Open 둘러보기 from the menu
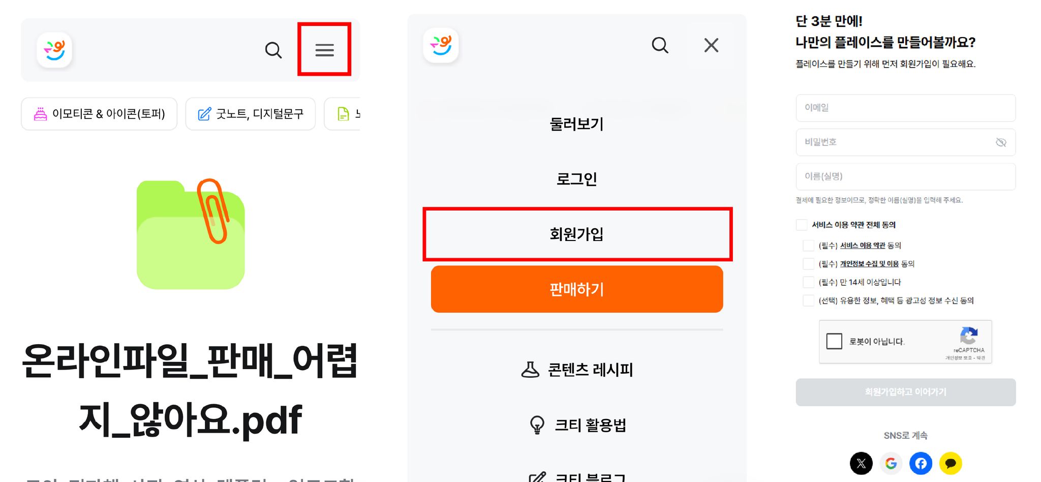The image size is (1041, 482). [577, 124]
